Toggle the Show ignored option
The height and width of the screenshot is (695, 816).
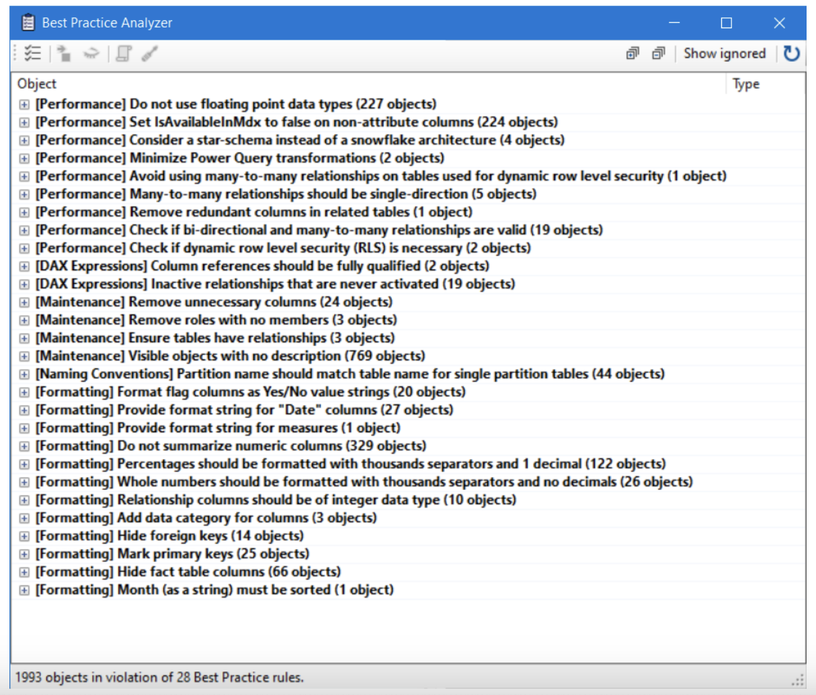pyautogui.click(x=724, y=54)
